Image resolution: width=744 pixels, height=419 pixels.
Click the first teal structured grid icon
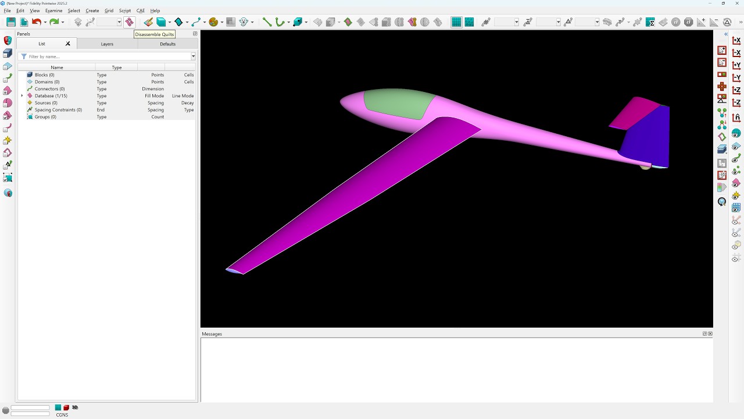(x=456, y=22)
